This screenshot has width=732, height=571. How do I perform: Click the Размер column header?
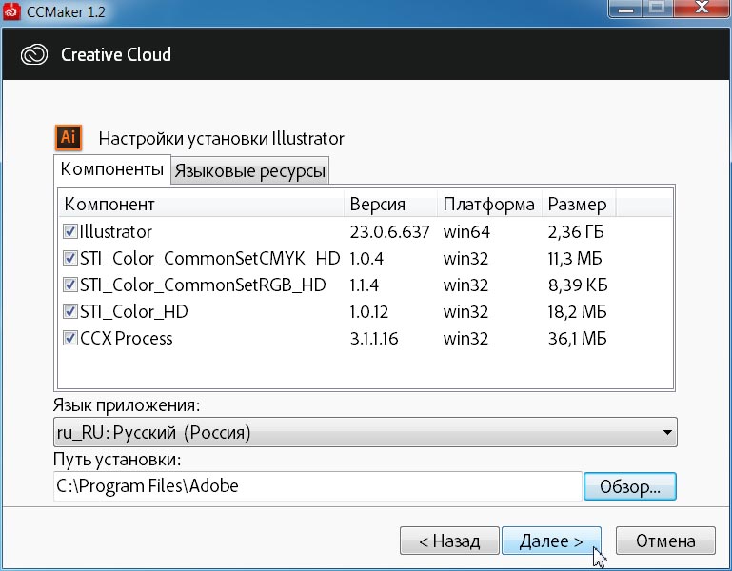click(579, 204)
